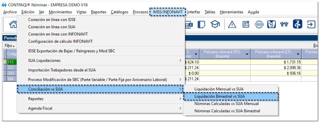Screen dimensions: 320x123
Task: Select employee row with code 222
Action: [x=11, y=67]
